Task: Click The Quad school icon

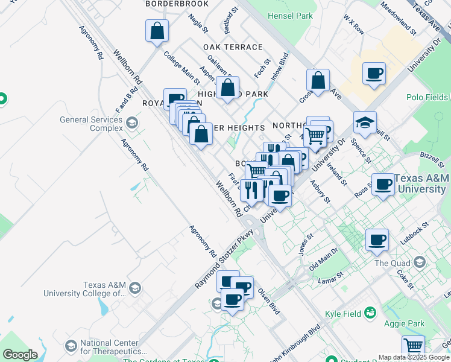Action: [x=420, y=262]
